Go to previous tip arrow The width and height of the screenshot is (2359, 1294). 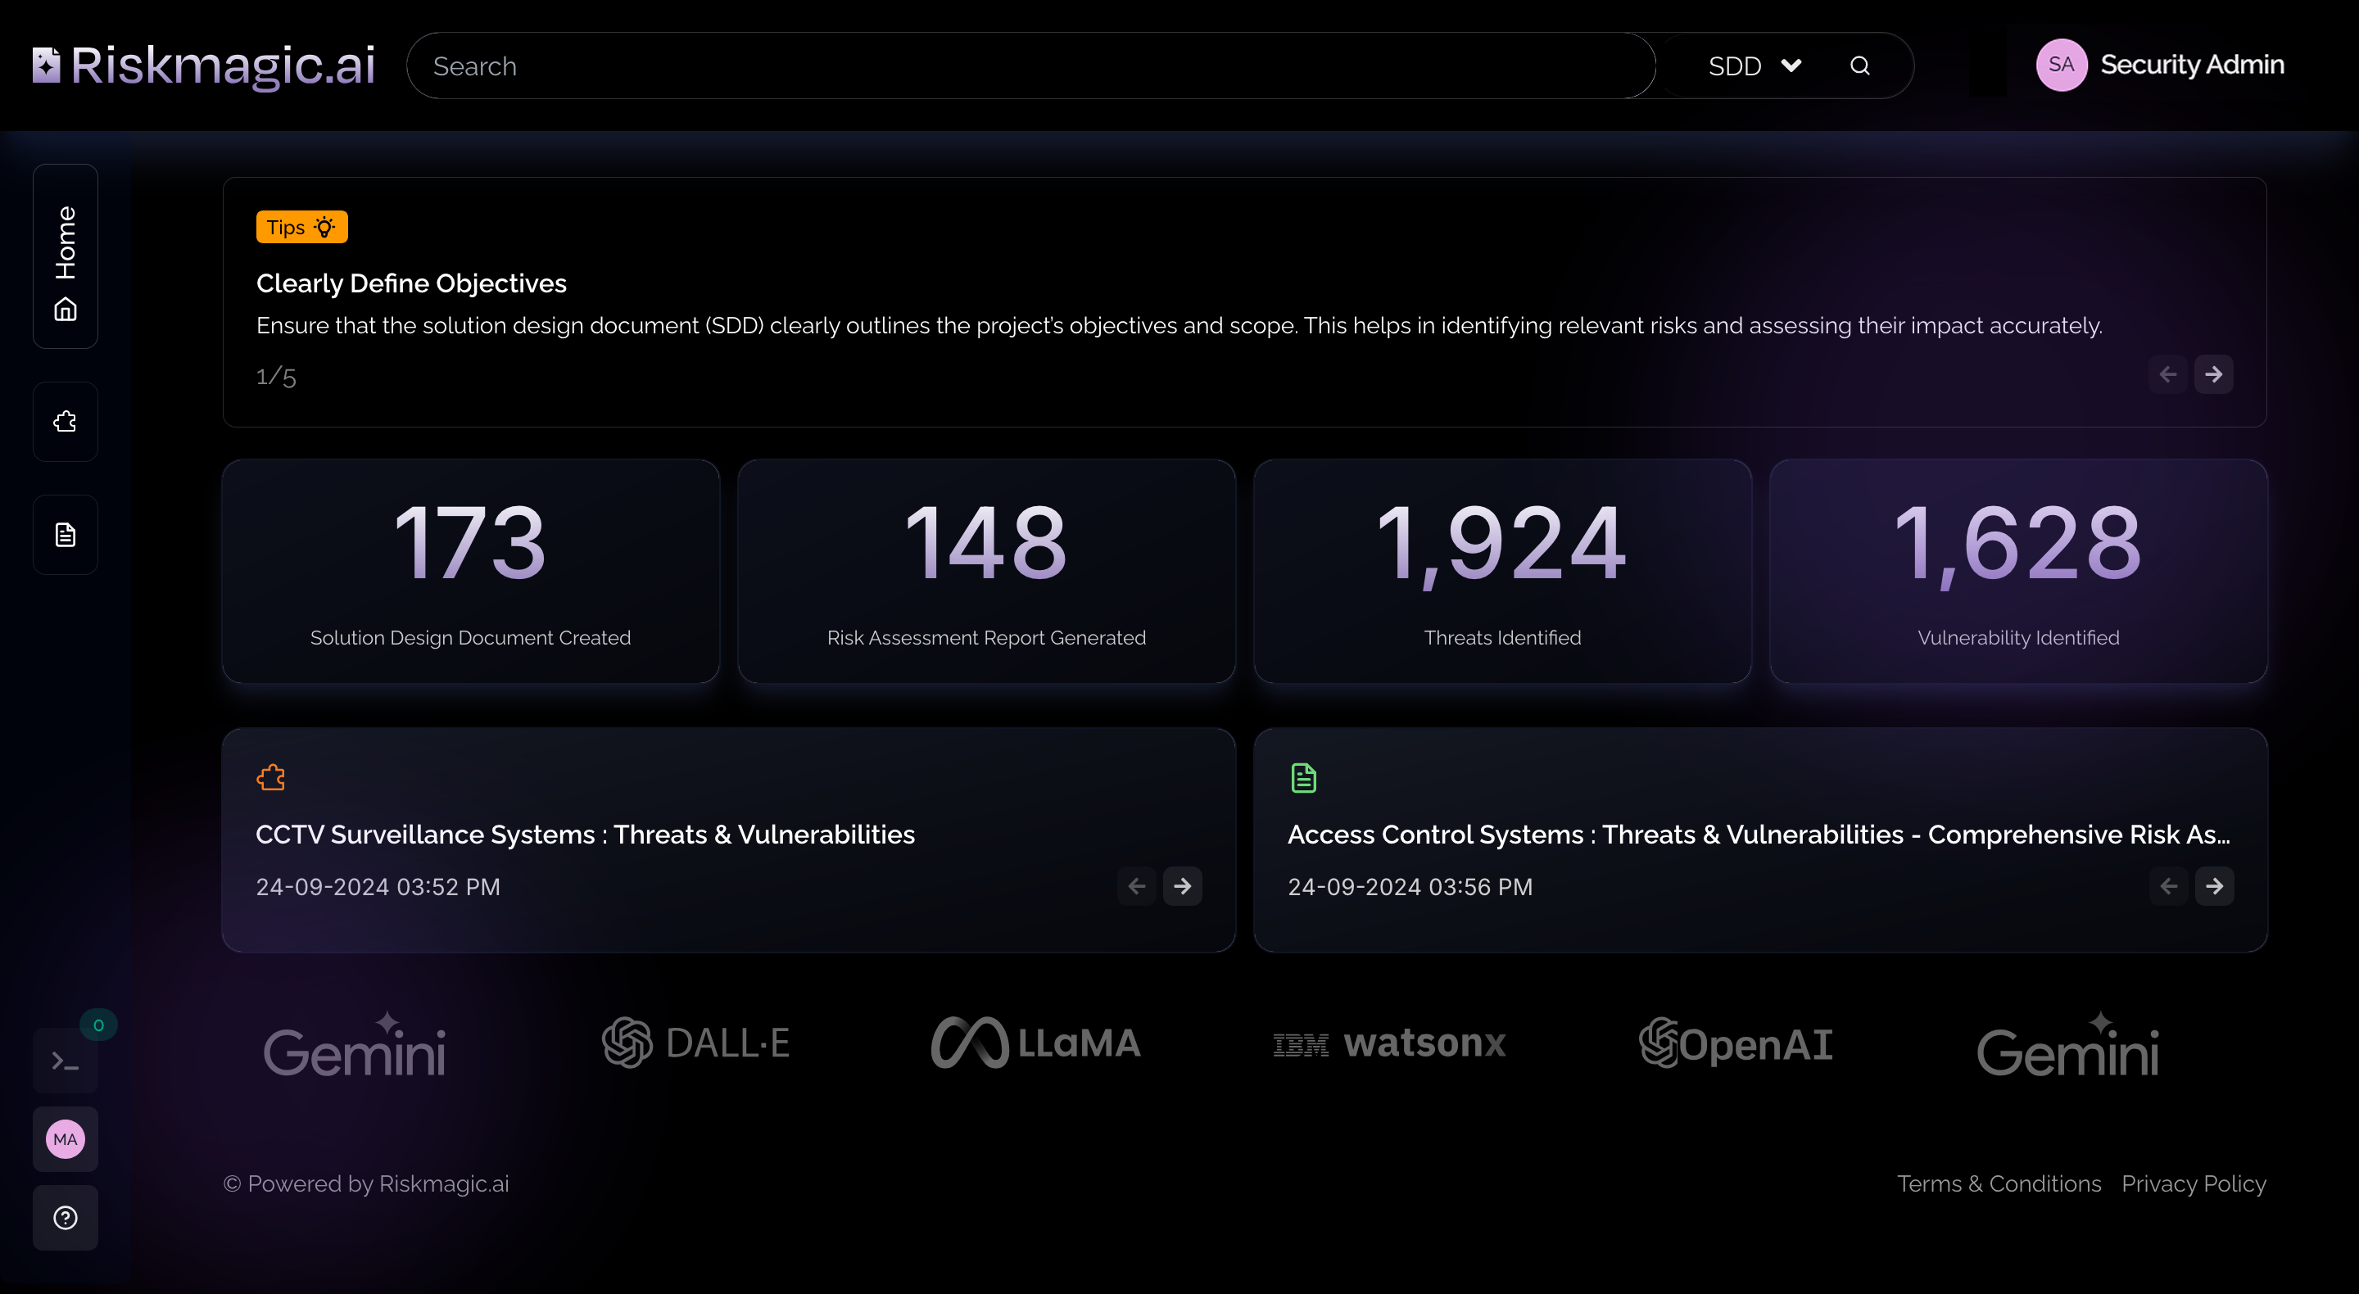2167,374
